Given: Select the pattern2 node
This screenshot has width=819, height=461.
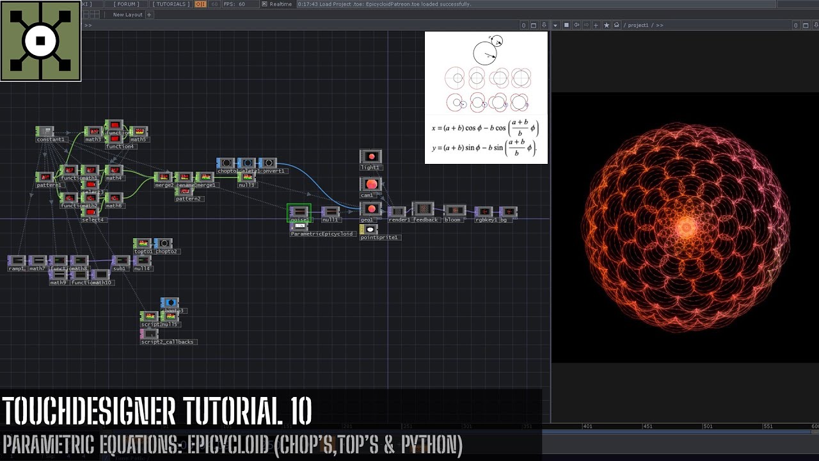Looking at the screenshot, I should click(x=184, y=191).
